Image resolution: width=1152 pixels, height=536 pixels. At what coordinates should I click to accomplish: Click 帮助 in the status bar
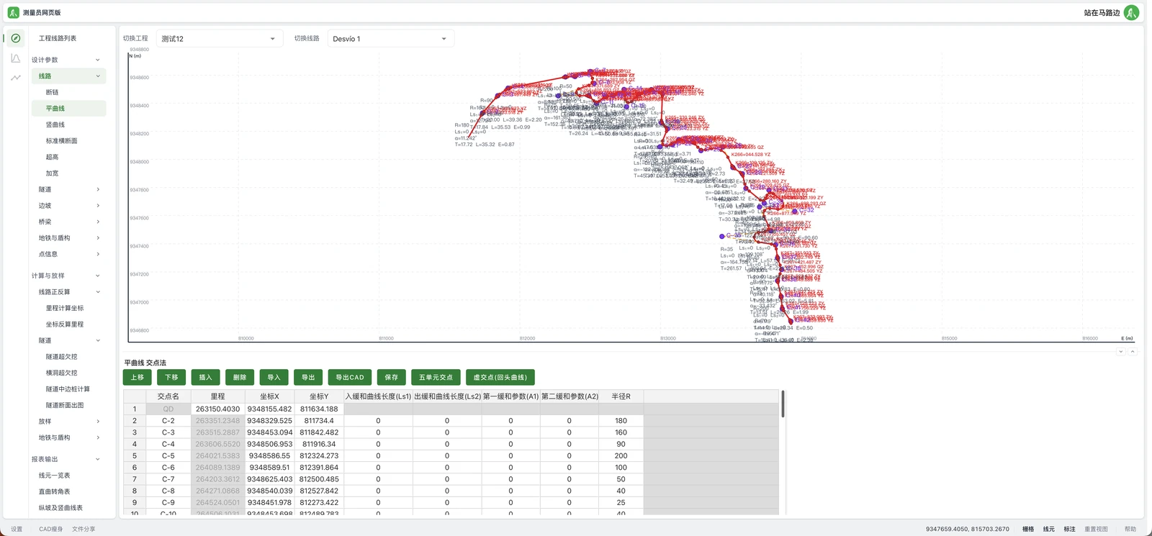[x=1130, y=529]
